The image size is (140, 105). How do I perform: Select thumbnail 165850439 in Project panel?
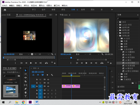pos(11,91)
